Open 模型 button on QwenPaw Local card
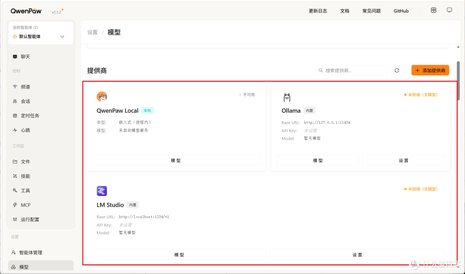This screenshot has height=274, width=465. click(x=176, y=160)
